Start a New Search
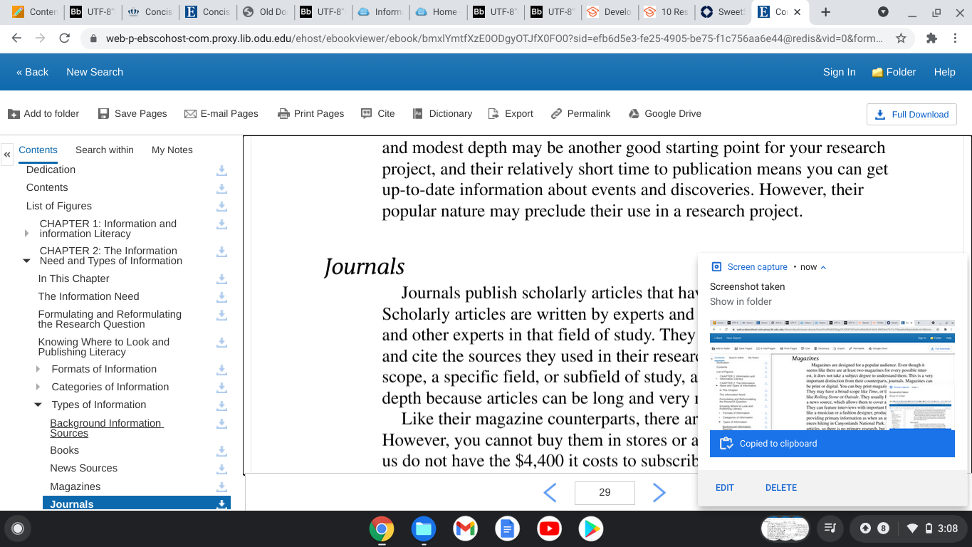The width and height of the screenshot is (972, 547). 95,72
